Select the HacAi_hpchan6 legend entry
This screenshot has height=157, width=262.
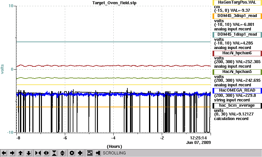(x=237, y=53)
